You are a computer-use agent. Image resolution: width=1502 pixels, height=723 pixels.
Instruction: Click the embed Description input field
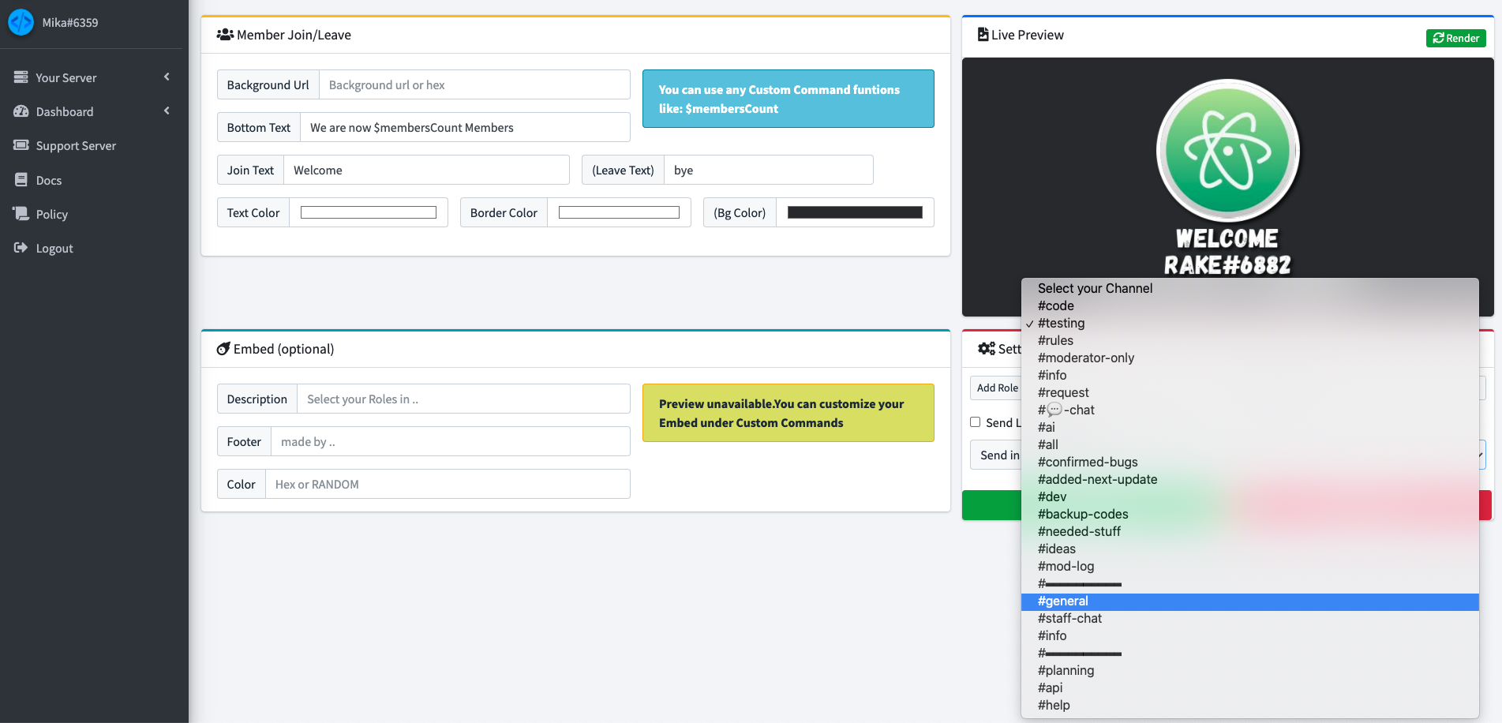(463, 399)
